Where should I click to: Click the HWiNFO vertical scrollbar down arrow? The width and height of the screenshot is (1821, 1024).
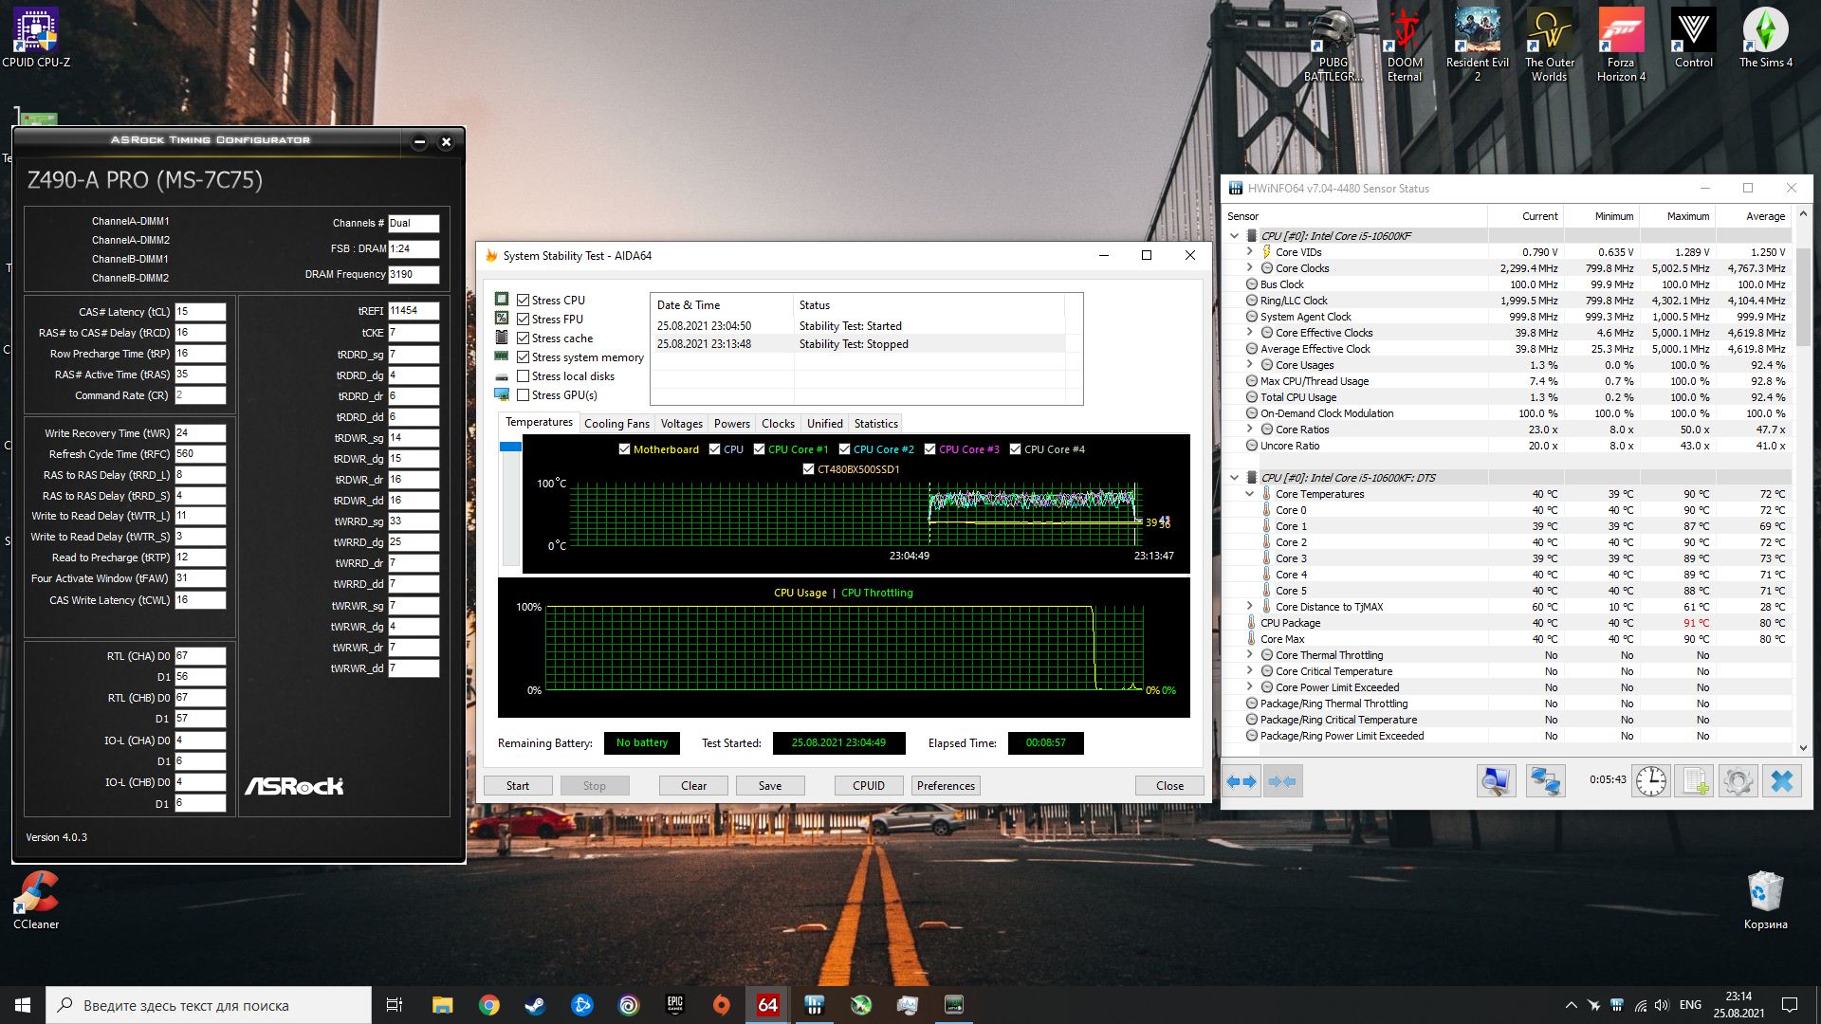pyautogui.click(x=1803, y=748)
